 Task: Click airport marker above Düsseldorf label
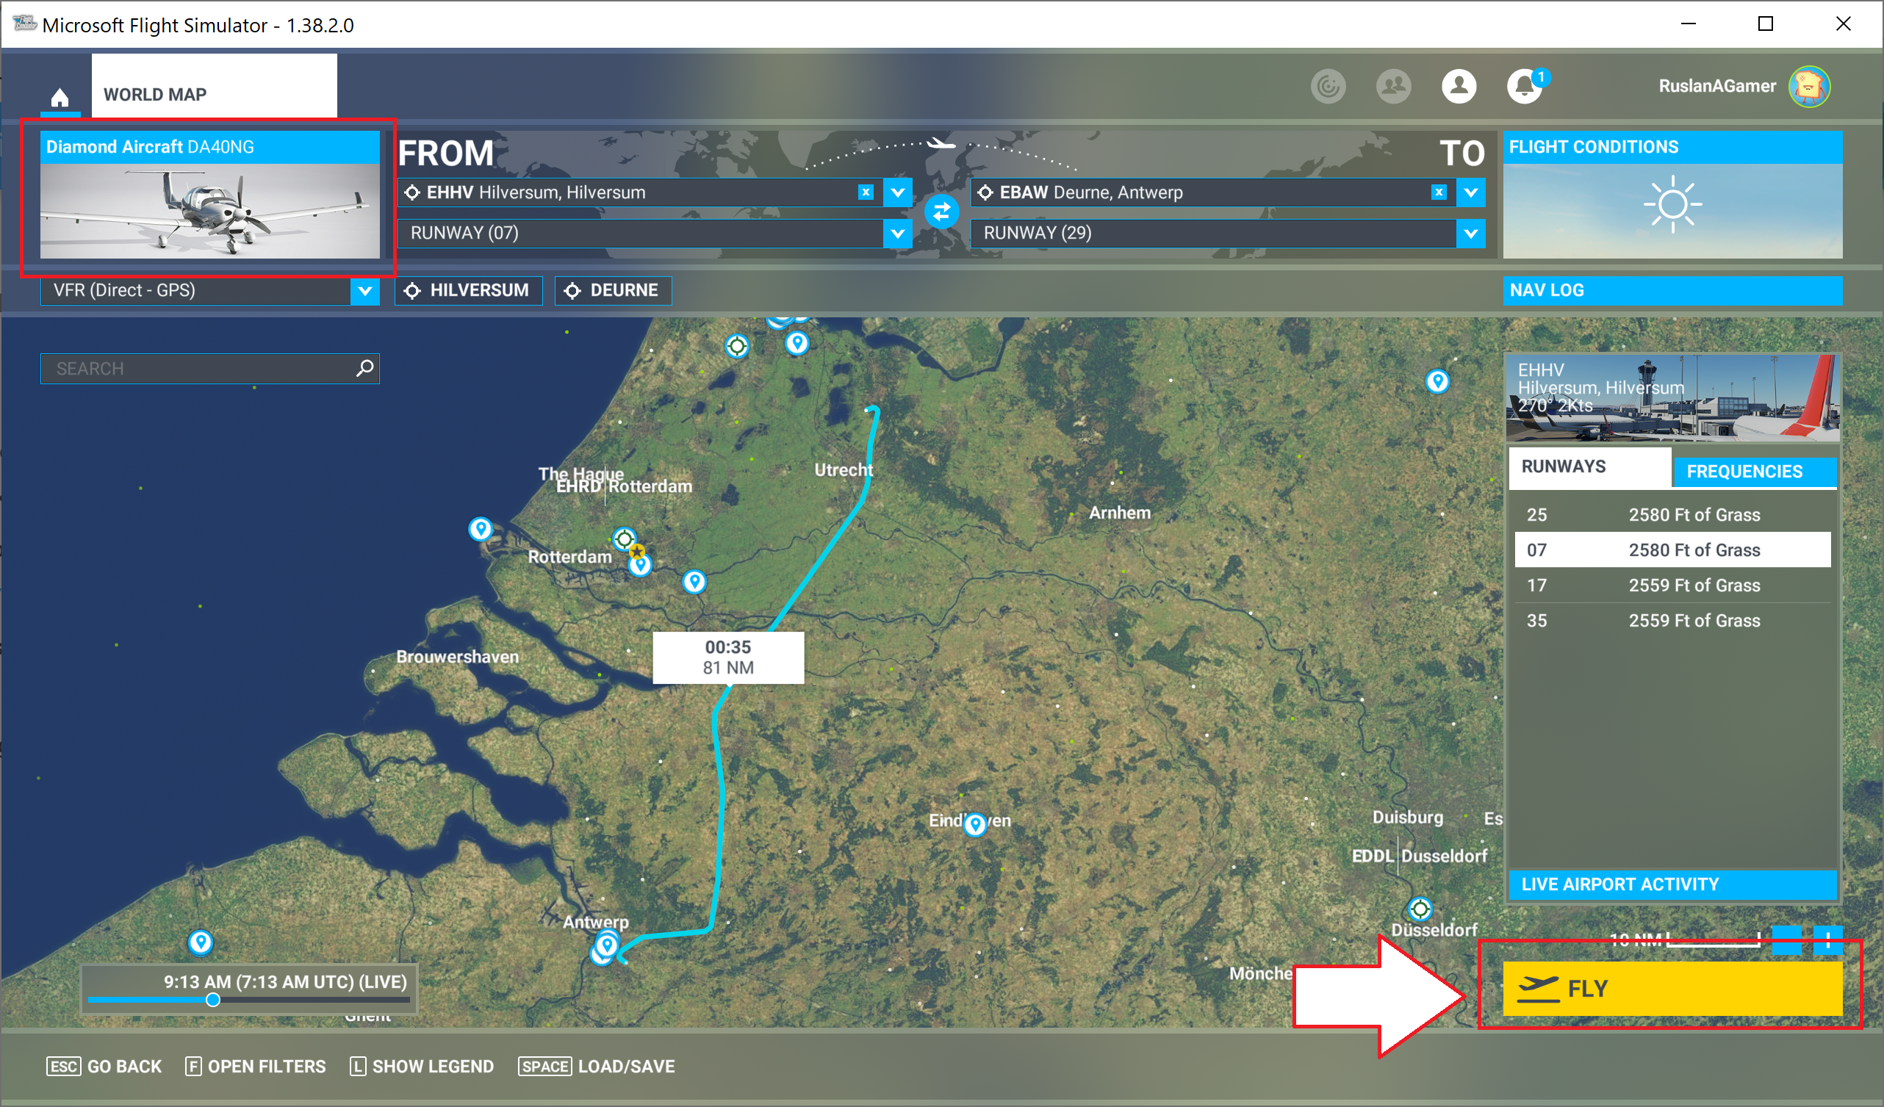coord(1420,909)
